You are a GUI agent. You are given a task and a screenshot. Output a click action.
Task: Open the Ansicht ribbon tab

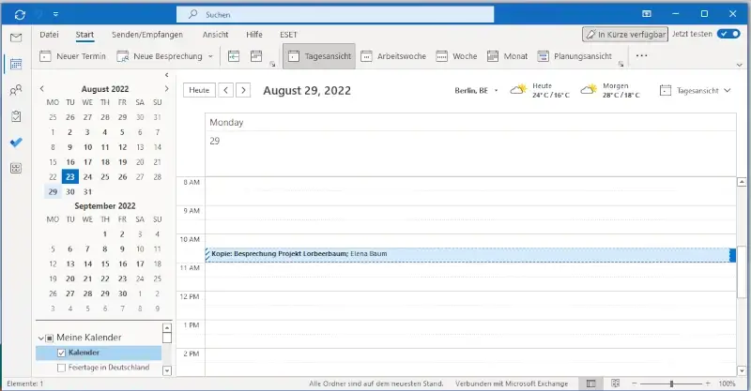(215, 34)
